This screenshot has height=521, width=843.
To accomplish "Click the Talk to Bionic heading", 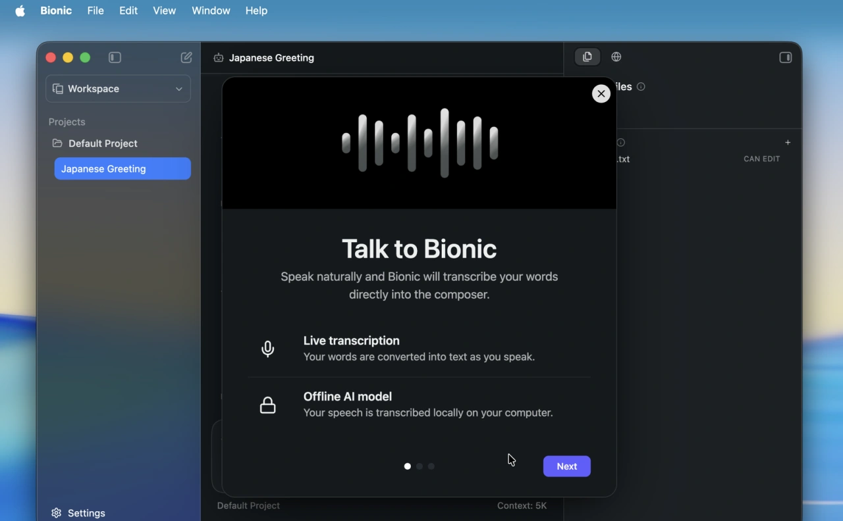I will pos(419,249).
